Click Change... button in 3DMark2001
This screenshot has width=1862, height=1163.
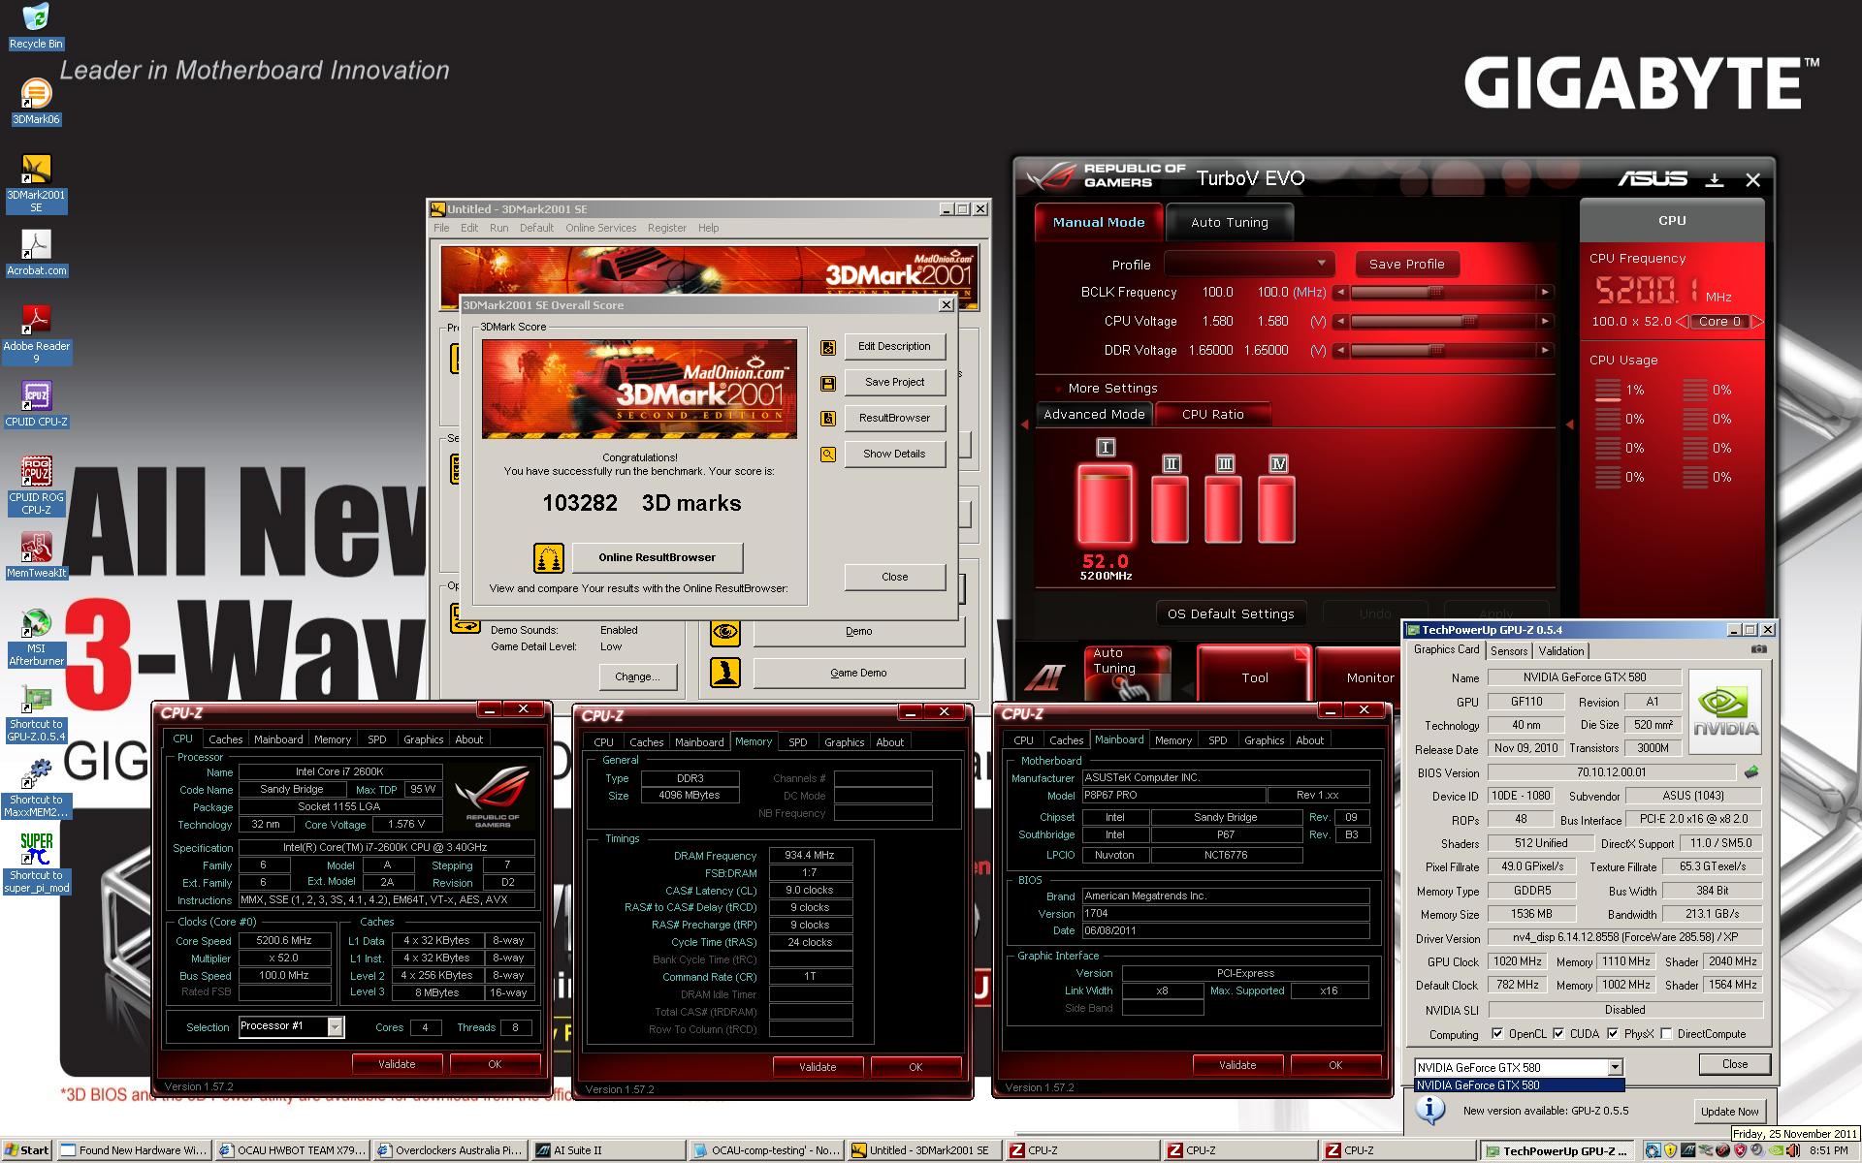(637, 676)
